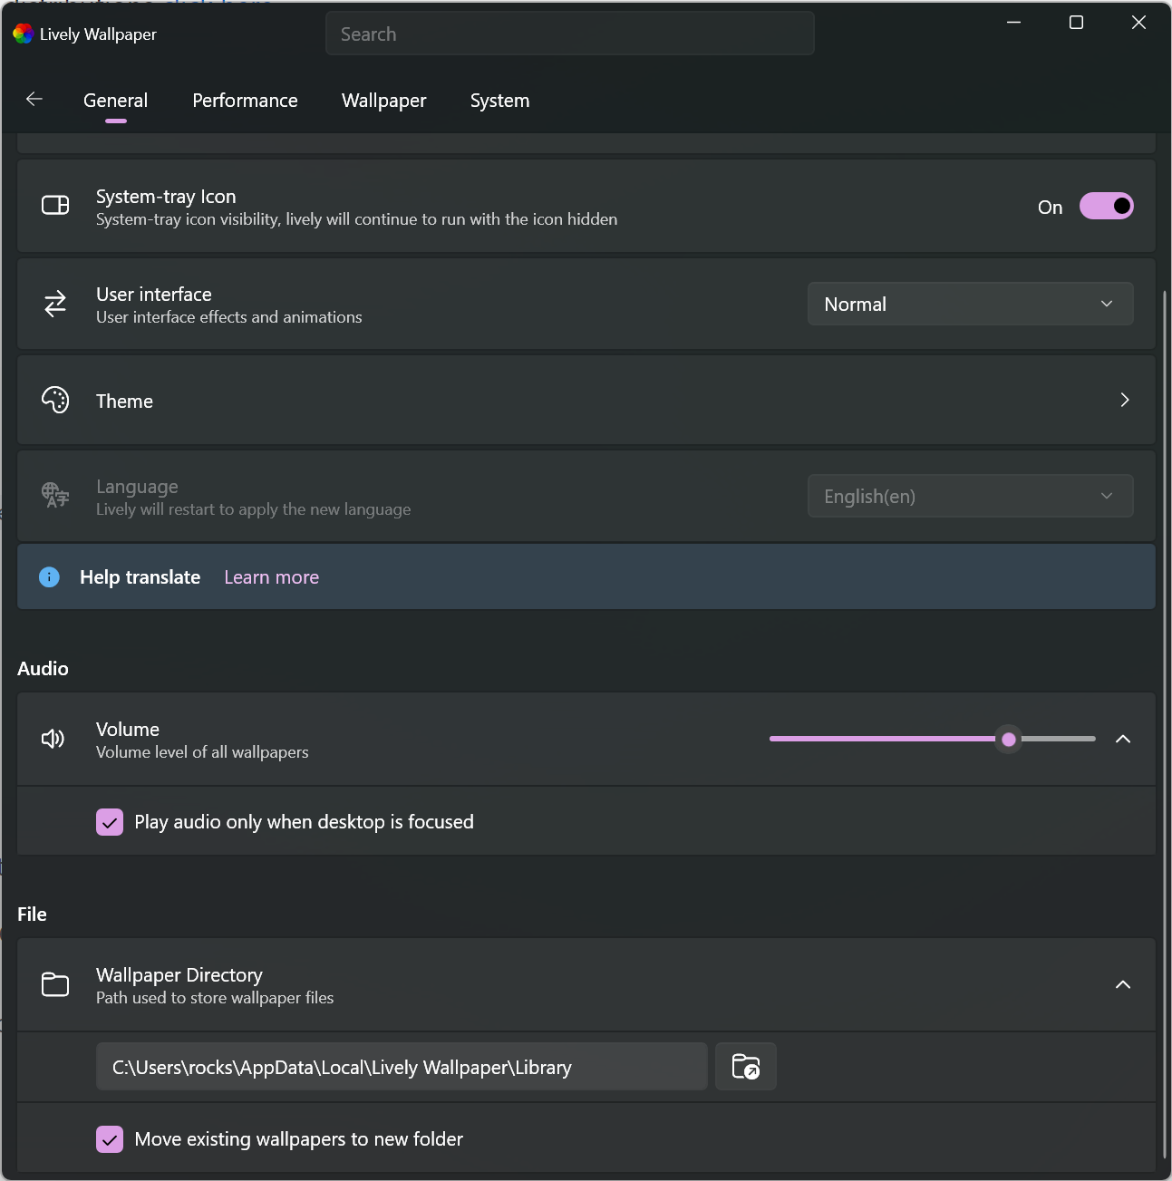Open the Learn more translation link

(x=271, y=576)
